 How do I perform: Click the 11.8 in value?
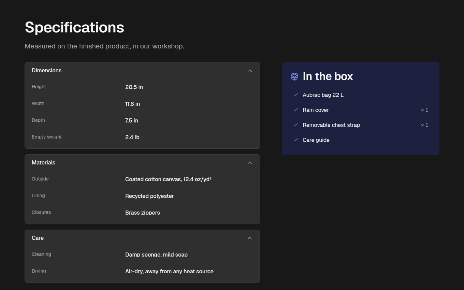point(132,104)
